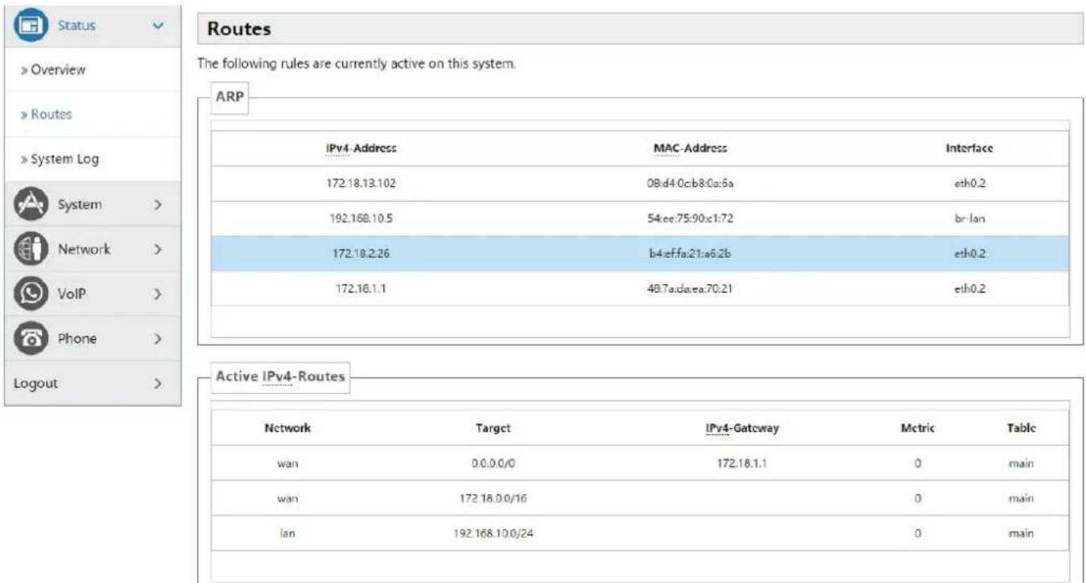Click eth0.2 in the 172.18.1.1 ARP row
The image size is (1086, 583).
970,289
